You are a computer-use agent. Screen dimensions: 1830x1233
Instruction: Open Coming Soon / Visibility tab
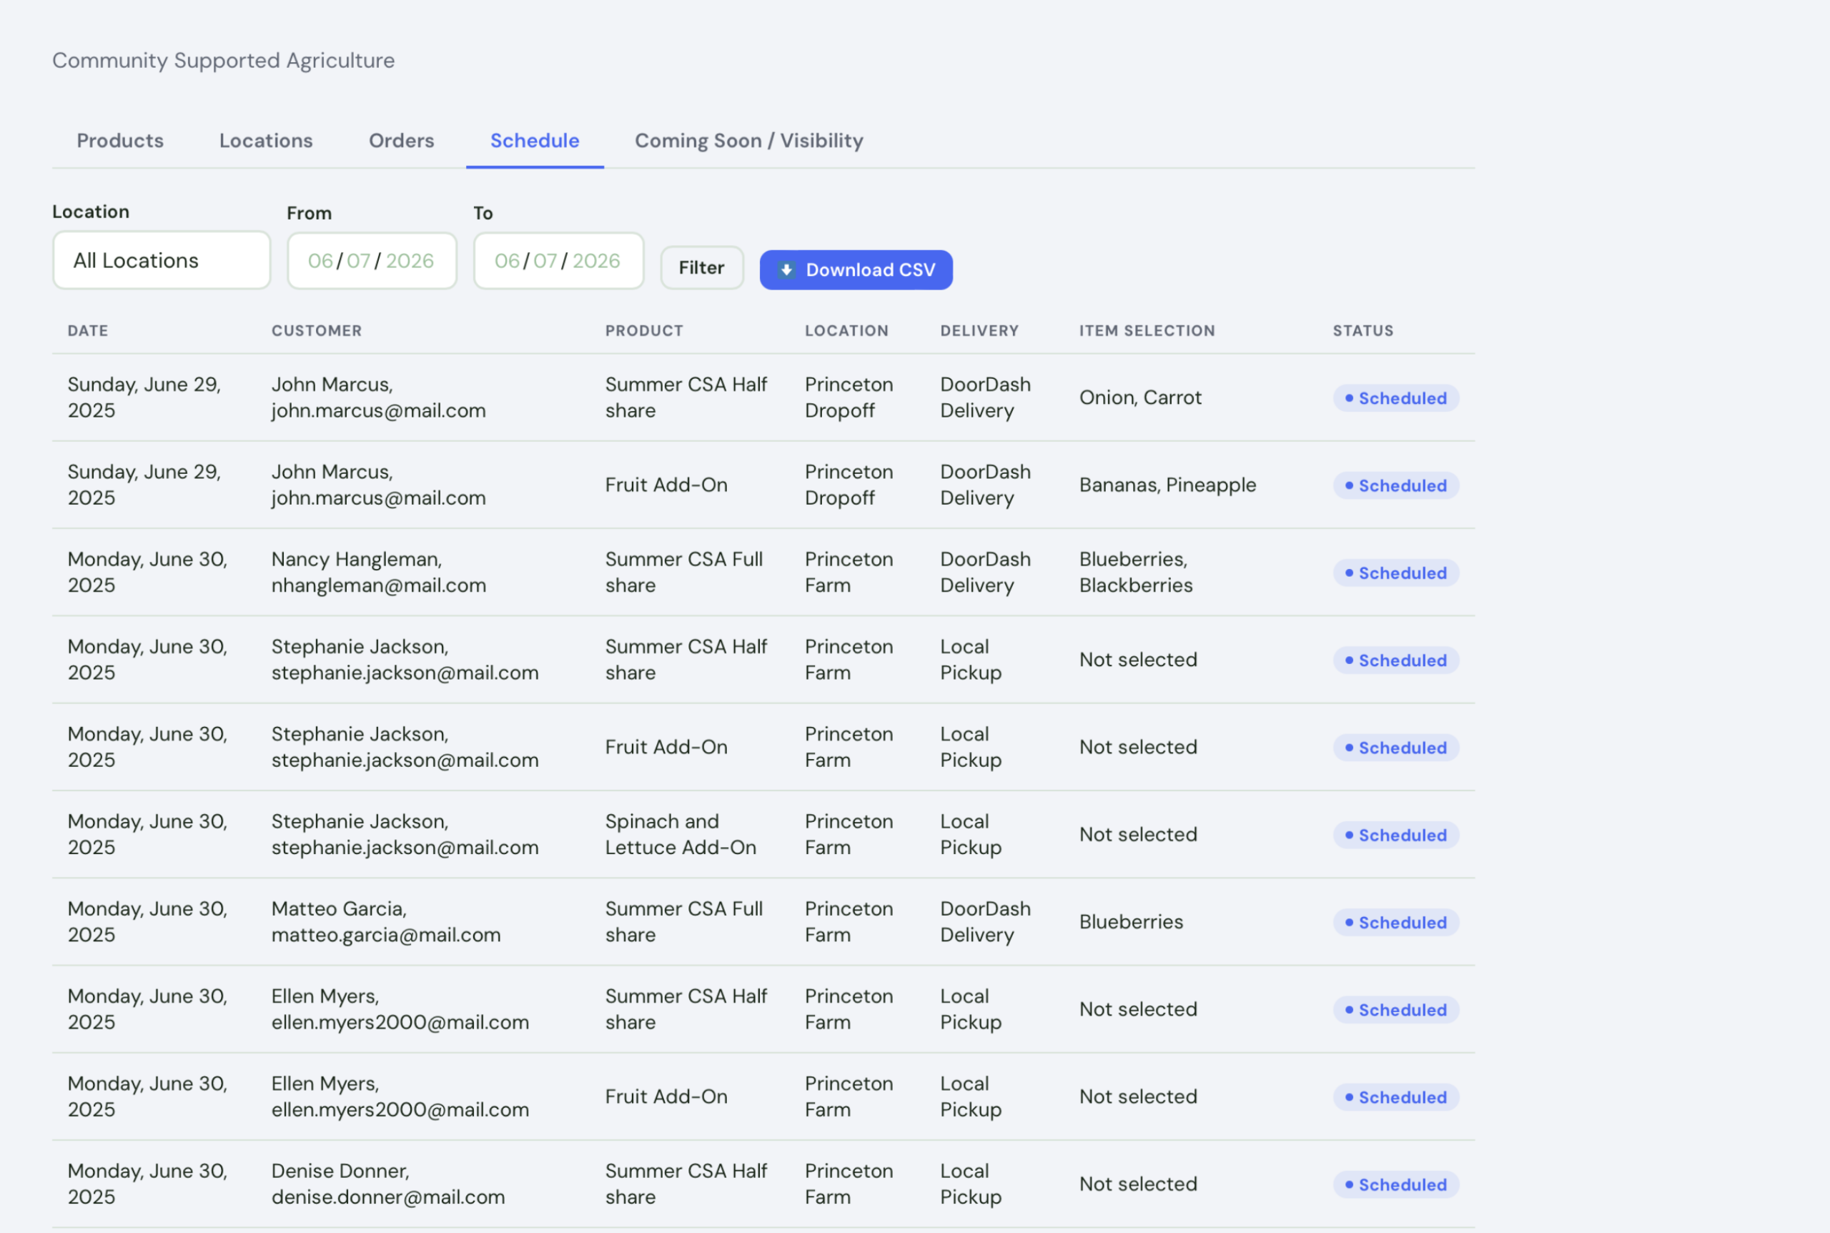click(748, 141)
